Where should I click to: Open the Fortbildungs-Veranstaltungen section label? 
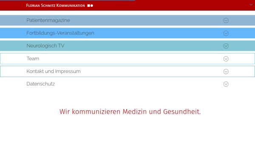60,33
